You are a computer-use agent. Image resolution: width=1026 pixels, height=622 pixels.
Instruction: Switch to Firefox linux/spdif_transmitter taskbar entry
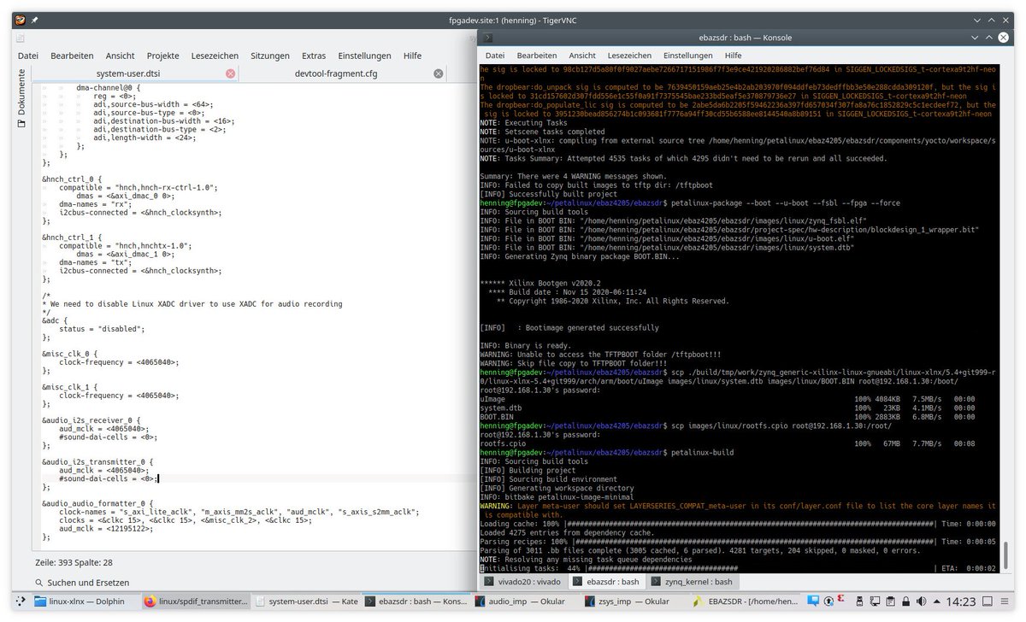click(x=196, y=601)
